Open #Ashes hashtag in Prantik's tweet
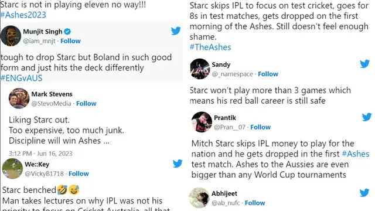This screenshot has width=375, height=211. pos(356,154)
